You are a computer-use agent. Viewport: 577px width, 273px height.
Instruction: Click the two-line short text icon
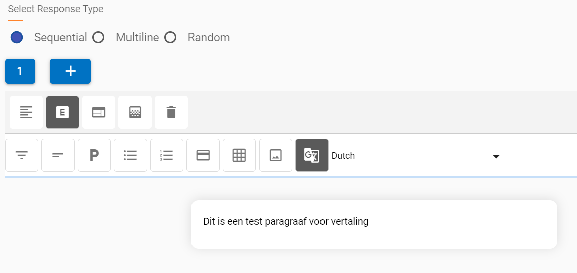tap(58, 155)
